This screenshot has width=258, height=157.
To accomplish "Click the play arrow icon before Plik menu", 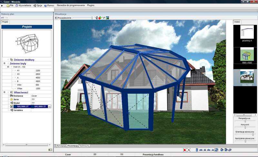I will tap(2, 5).
